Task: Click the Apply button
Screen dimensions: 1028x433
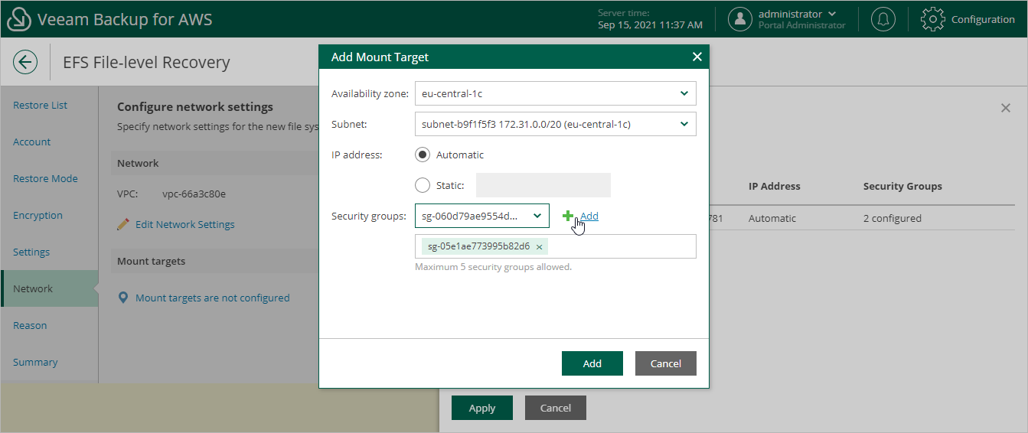Action: [482, 408]
